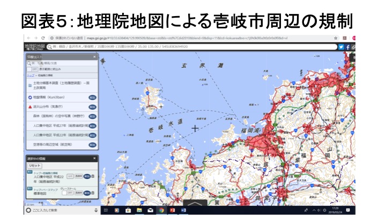Toggle the 表示範囲に絞込み switch
The width and height of the screenshot is (386, 217).
[x=32, y=69]
